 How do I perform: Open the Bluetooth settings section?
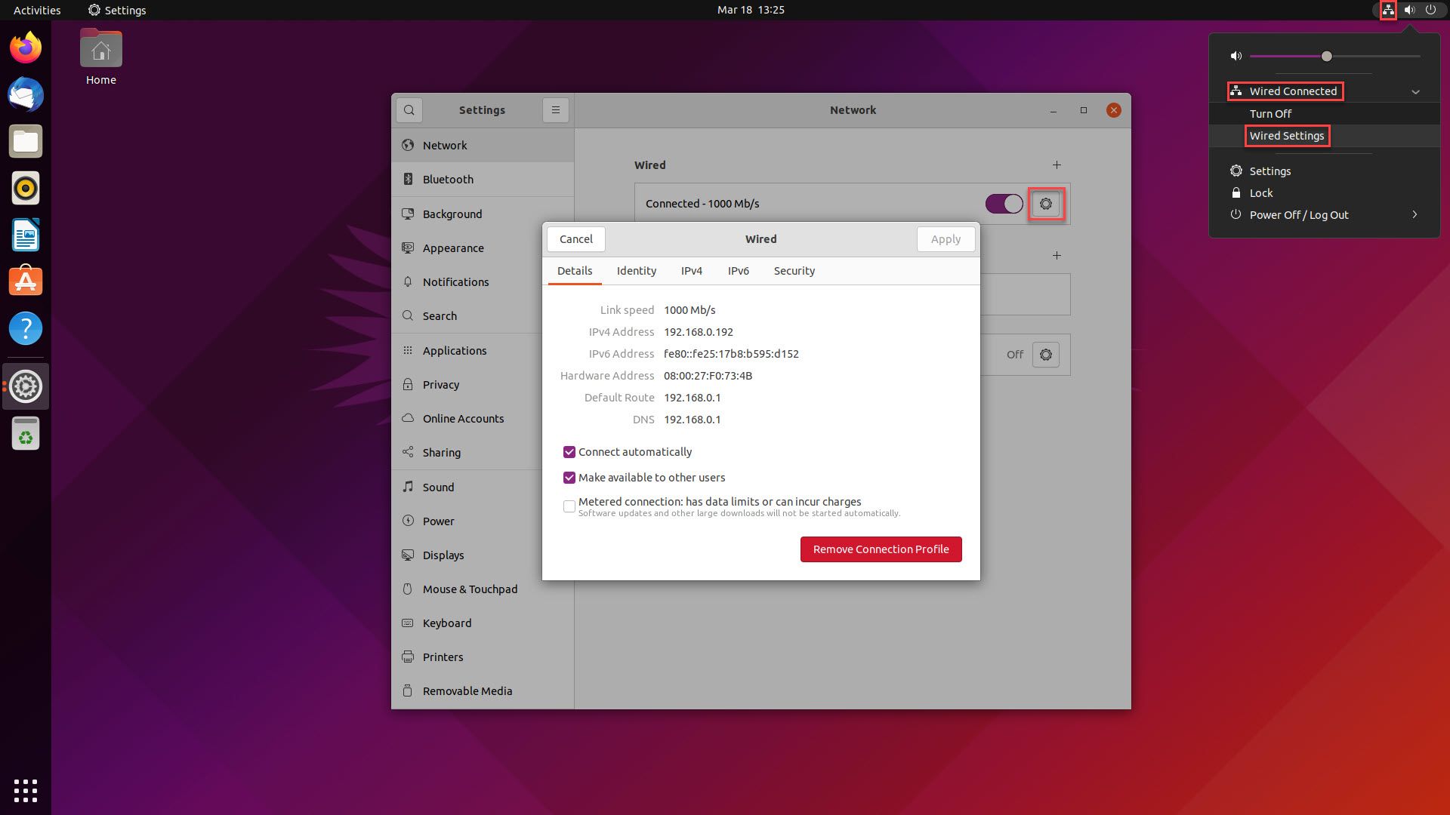447,179
